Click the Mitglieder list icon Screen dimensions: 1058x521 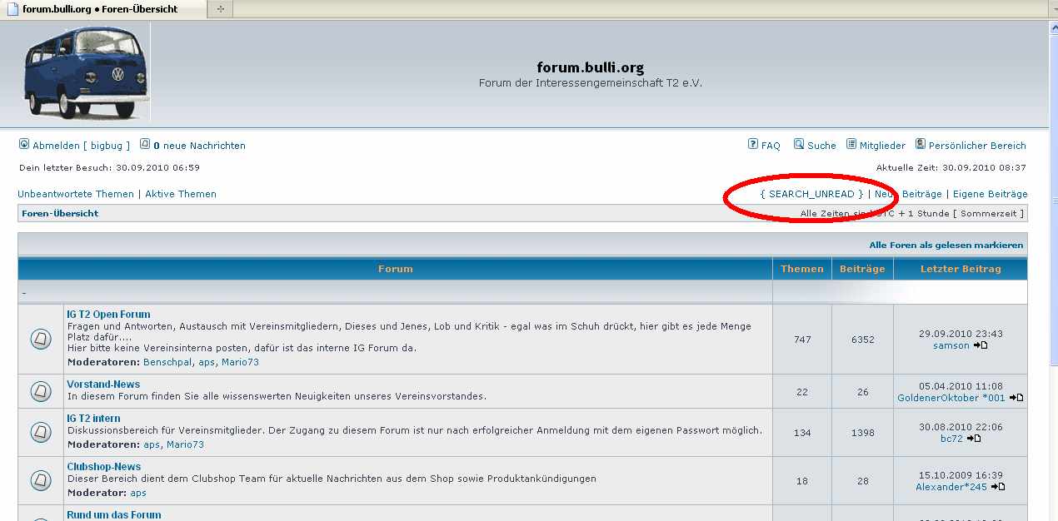(x=851, y=144)
